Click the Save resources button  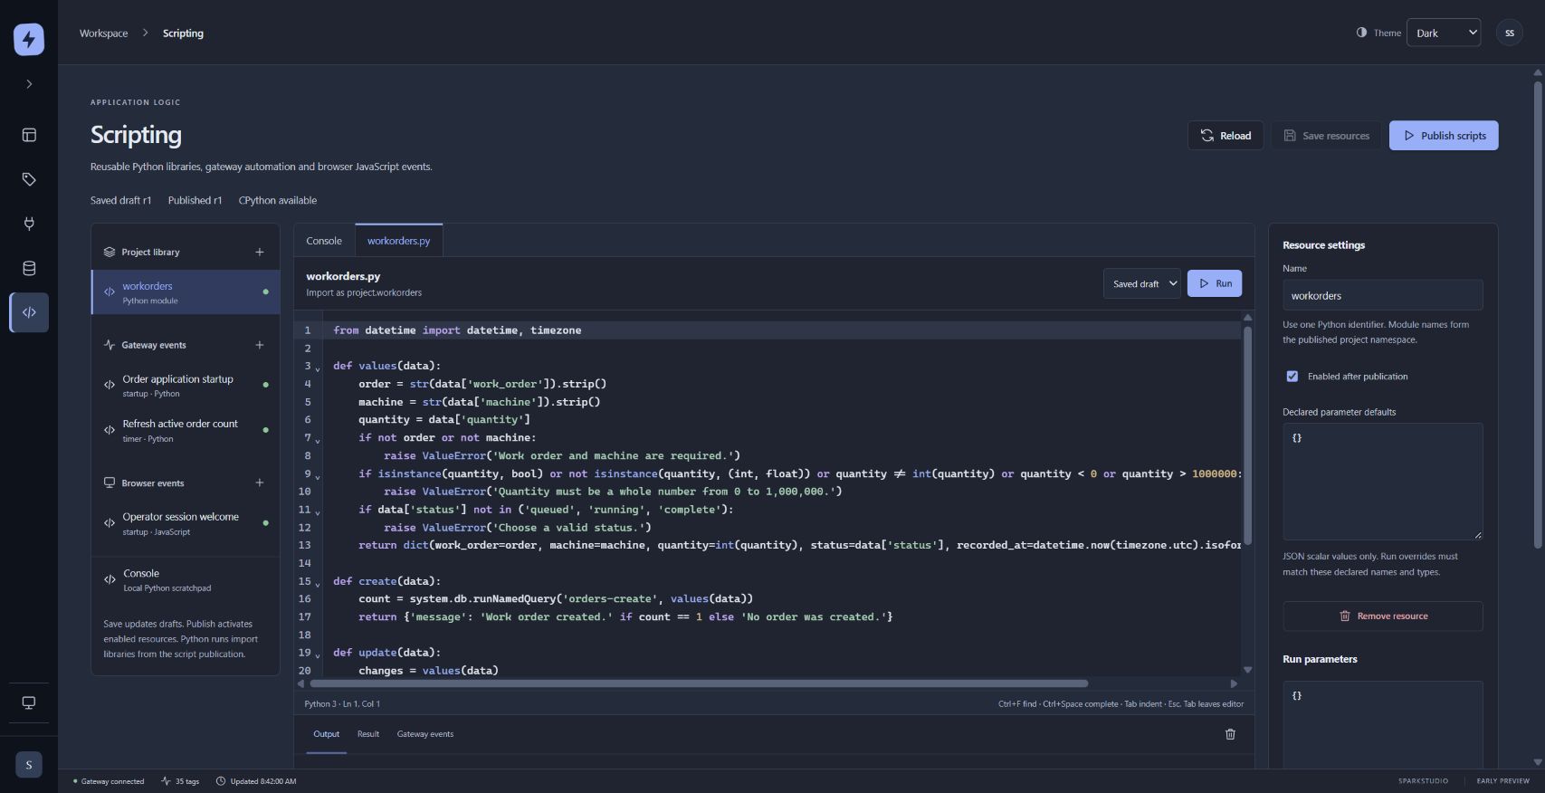(1326, 136)
